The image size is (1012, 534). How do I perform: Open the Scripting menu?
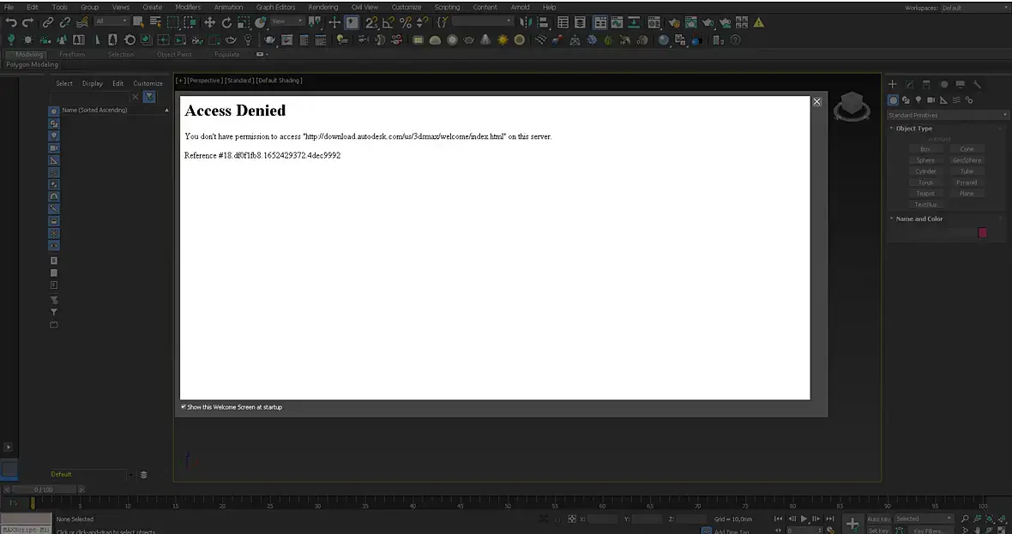(x=447, y=7)
